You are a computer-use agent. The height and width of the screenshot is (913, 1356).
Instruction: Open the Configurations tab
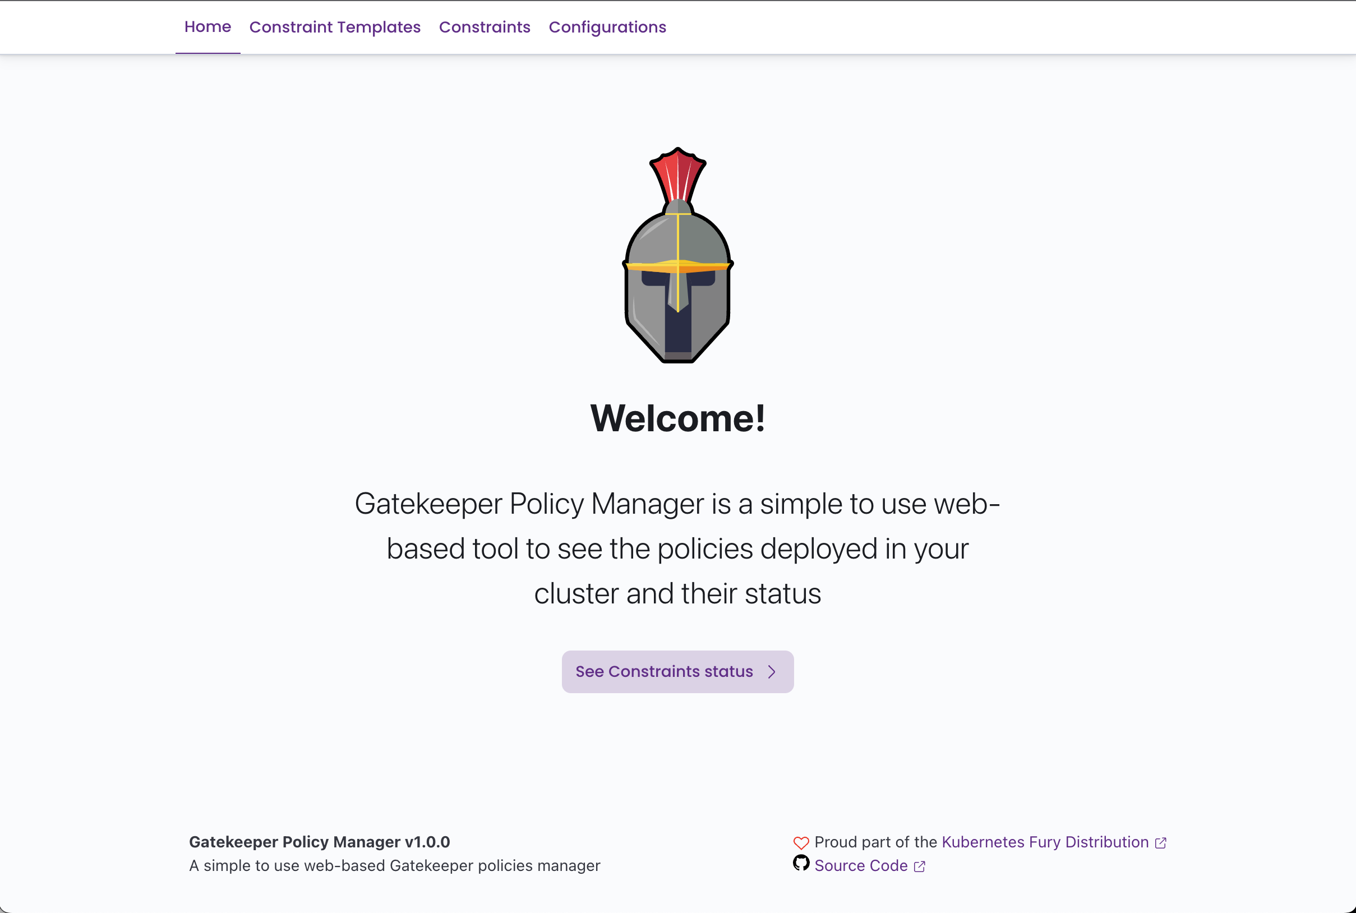(607, 27)
